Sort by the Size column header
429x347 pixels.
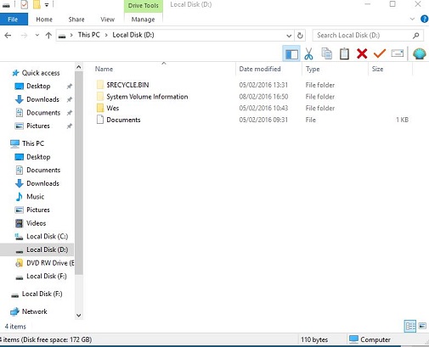pos(377,69)
